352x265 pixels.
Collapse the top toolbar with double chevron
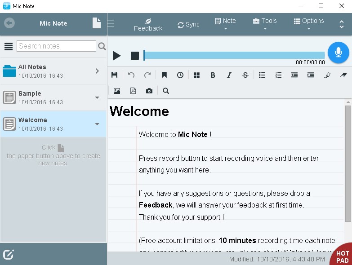[x=342, y=24]
